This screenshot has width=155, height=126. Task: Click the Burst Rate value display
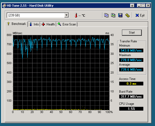(131, 97)
